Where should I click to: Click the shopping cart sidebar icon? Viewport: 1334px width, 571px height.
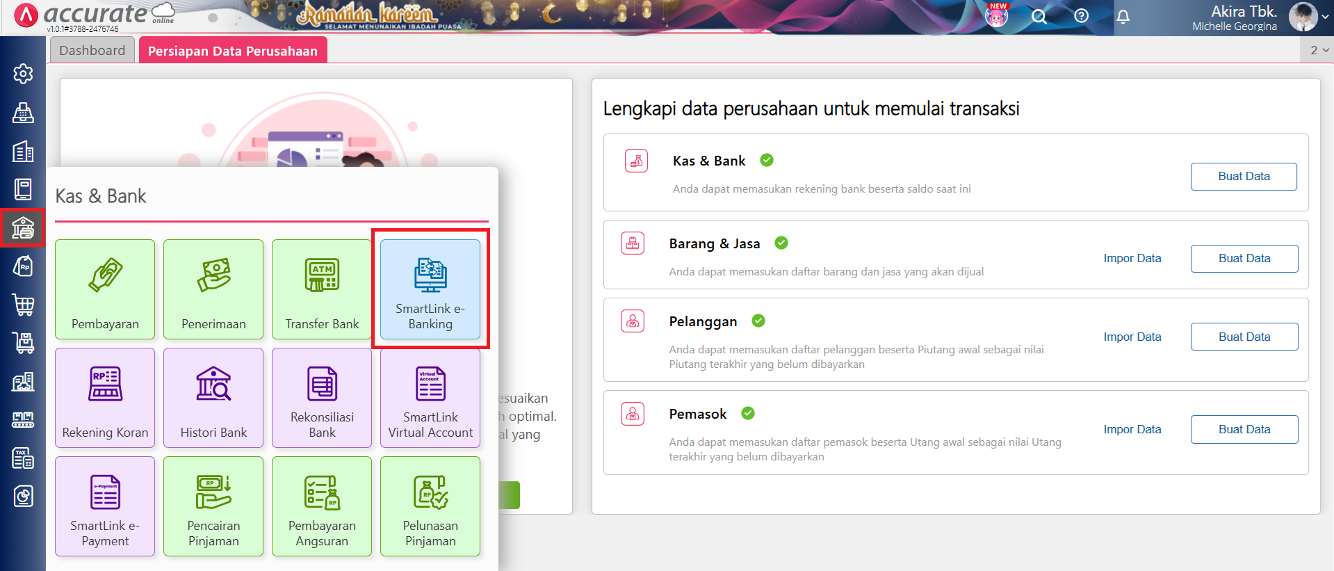23,304
